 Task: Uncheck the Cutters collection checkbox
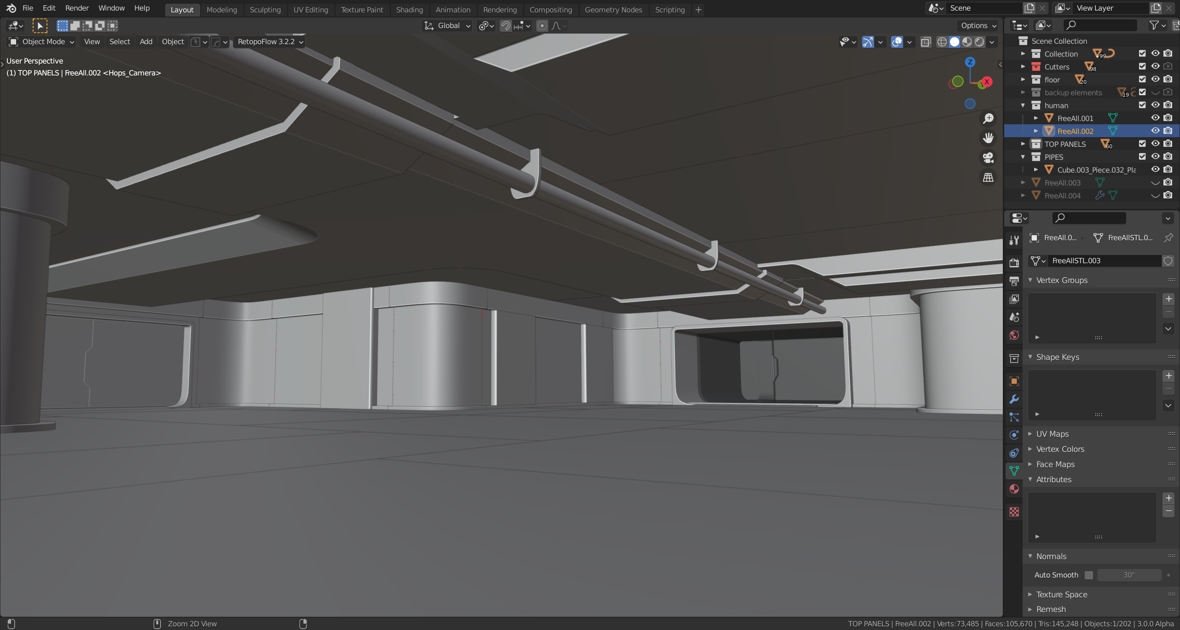coord(1142,67)
